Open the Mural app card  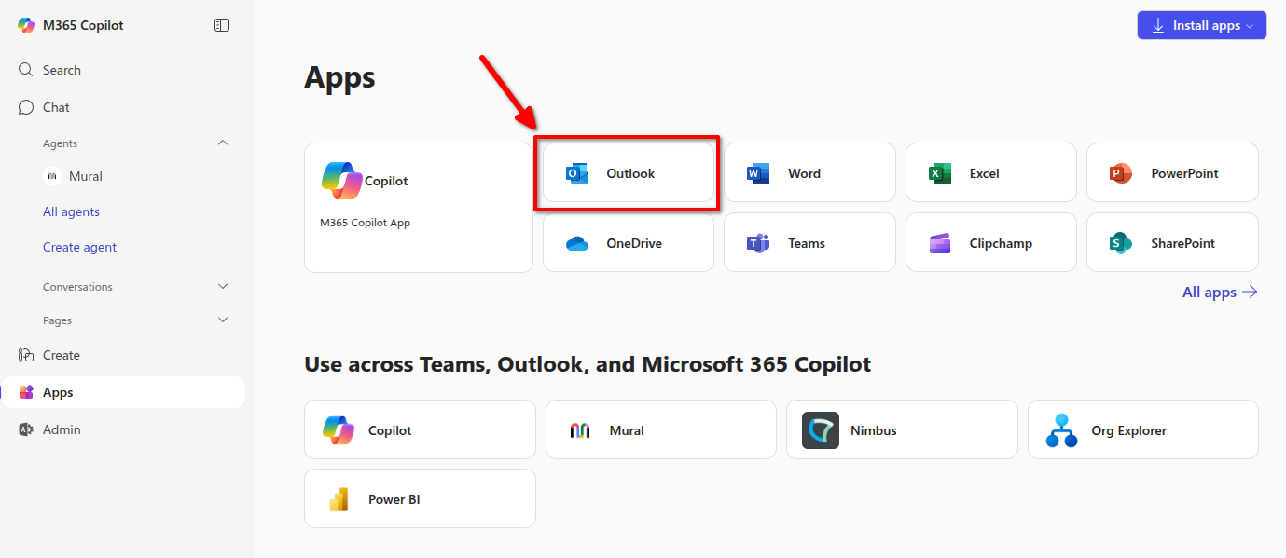661,429
